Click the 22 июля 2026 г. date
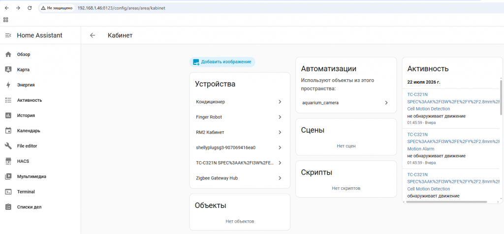The image size is (504, 234). click(x=424, y=82)
